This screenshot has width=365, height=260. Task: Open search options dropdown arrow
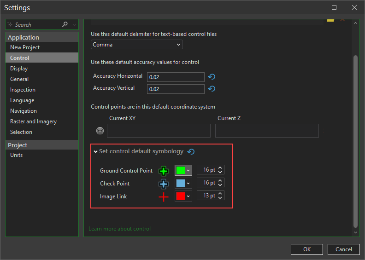click(74, 25)
